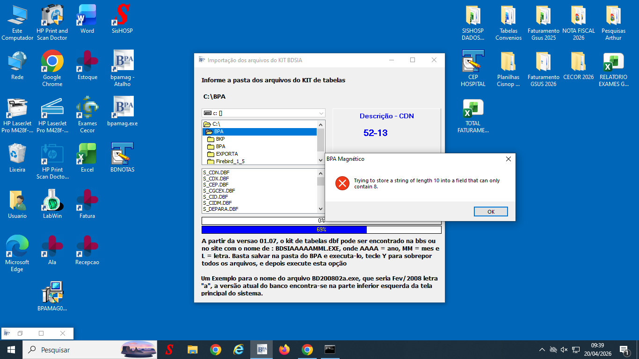Select file S_CDX.DBF
639x359 pixels.
(x=216, y=179)
